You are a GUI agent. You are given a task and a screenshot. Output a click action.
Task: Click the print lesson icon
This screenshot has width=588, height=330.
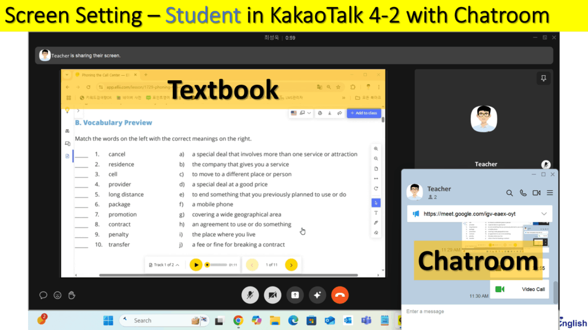click(x=320, y=113)
